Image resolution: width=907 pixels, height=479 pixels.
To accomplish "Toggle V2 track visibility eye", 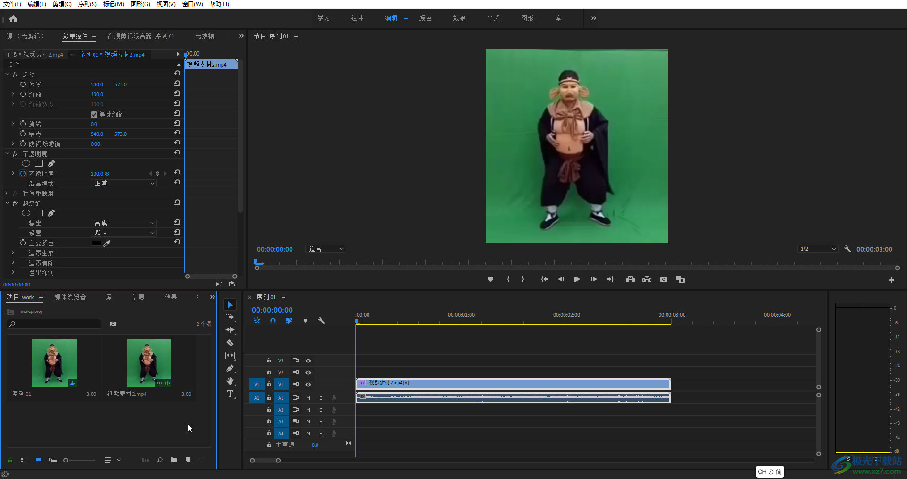I will (308, 372).
